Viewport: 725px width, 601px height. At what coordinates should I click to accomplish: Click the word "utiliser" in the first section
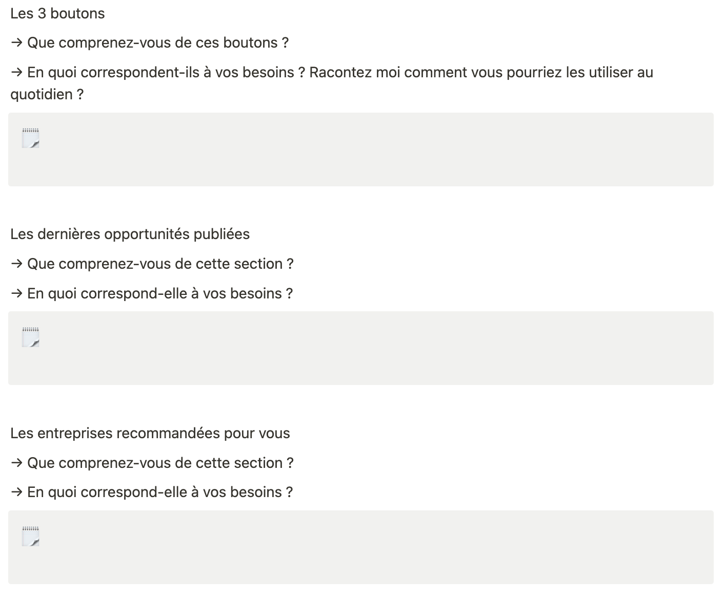coord(611,73)
